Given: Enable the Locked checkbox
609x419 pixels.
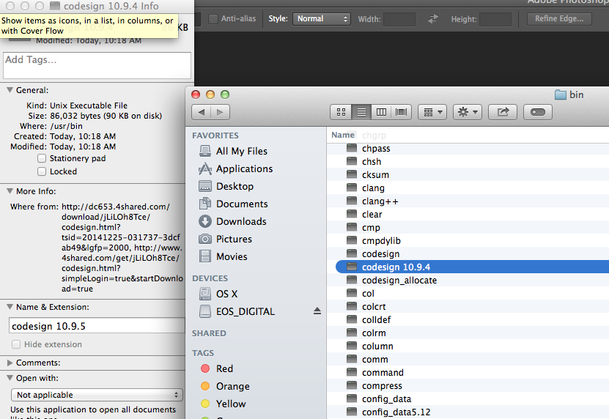Looking at the screenshot, I should click(x=42, y=171).
